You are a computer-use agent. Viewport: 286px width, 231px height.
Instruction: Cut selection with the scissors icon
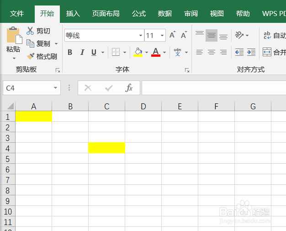pyautogui.click(x=30, y=31)
